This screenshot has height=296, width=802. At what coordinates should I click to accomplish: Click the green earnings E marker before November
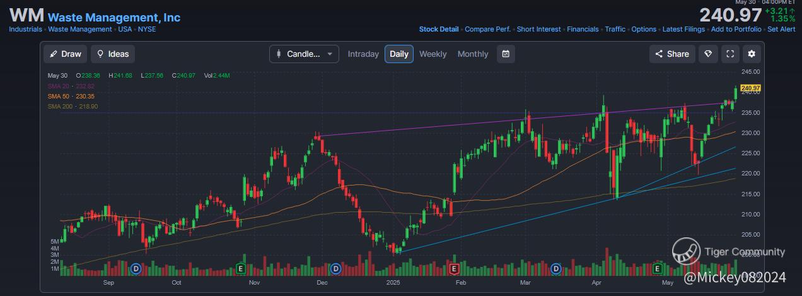click(240, 269)
